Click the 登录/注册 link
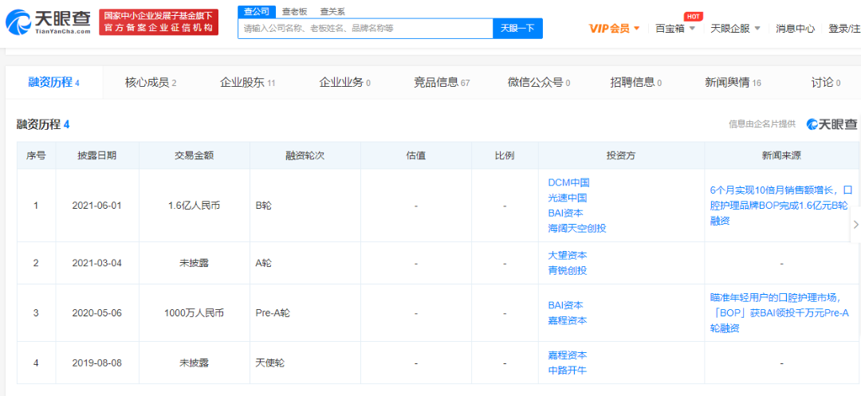 [x=844, y=29]
